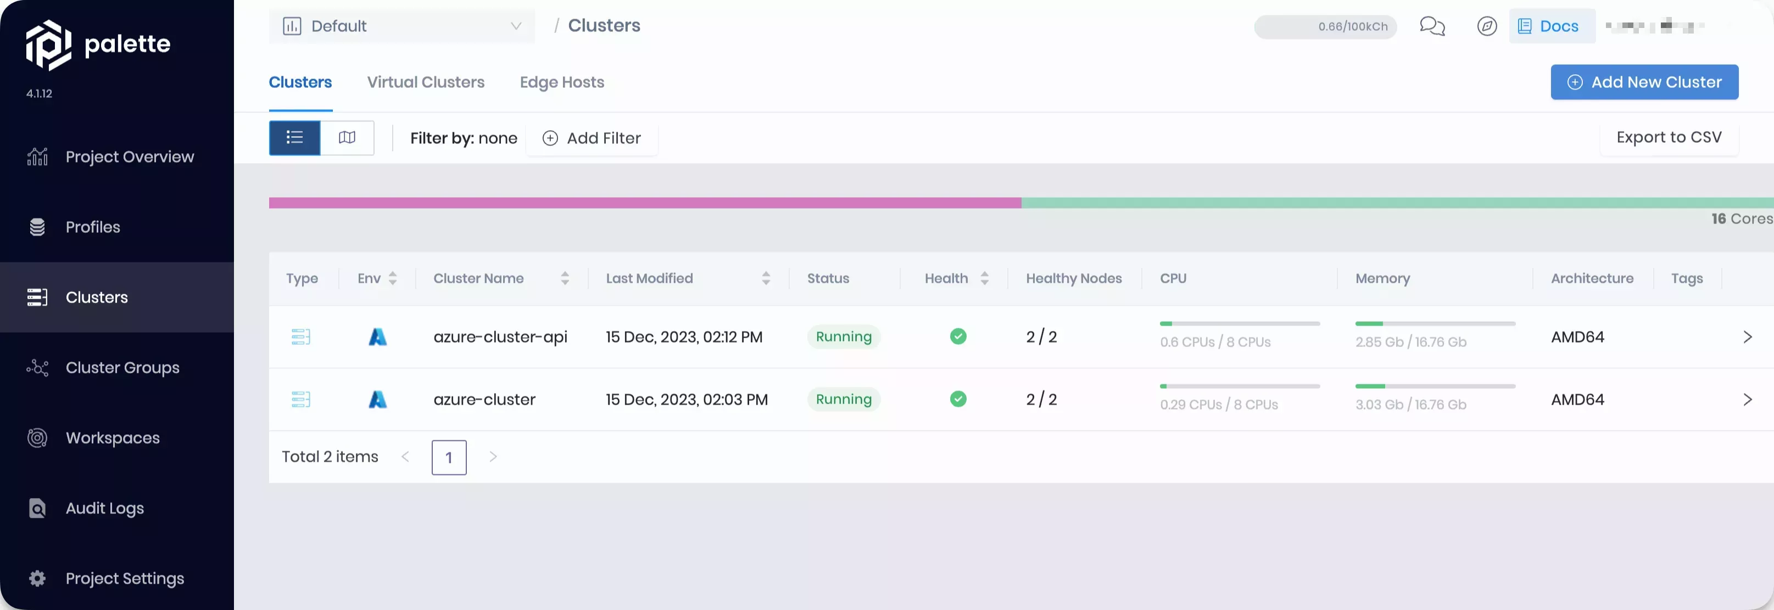
Task: Click the health status icon for azure-cluster-api
Action: point(957,337)
